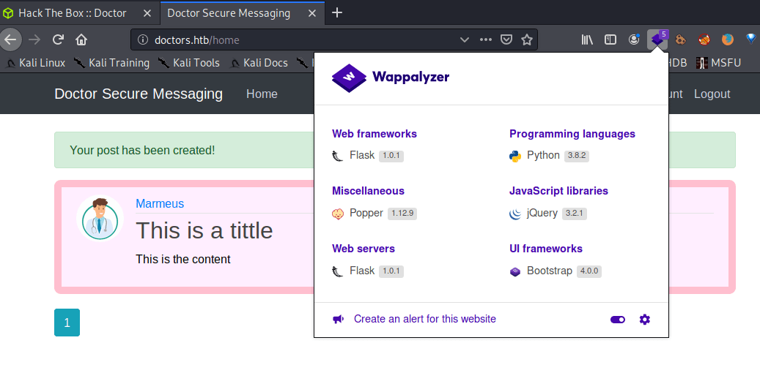Click the Marmeus doctor avatar image
The width and height of the screenshot is (760, 373).
point(100,218)
